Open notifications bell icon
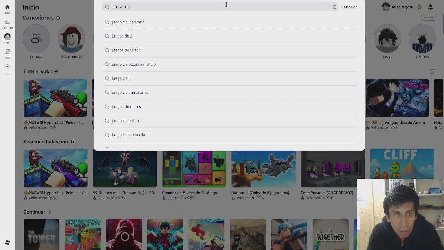Image resolution: width=444 pixels, height=250 pixels. point(430,7)
